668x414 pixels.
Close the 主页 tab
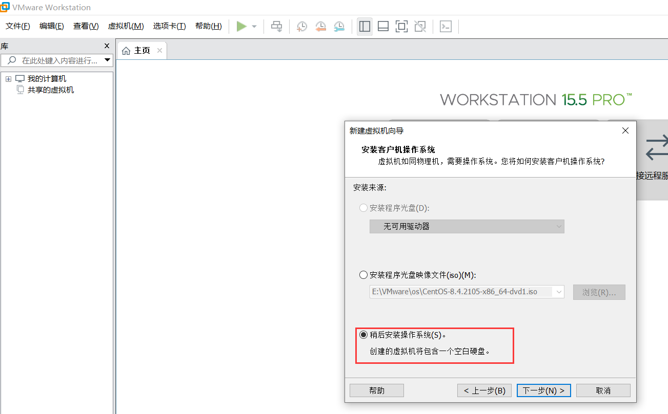(159, 51)
